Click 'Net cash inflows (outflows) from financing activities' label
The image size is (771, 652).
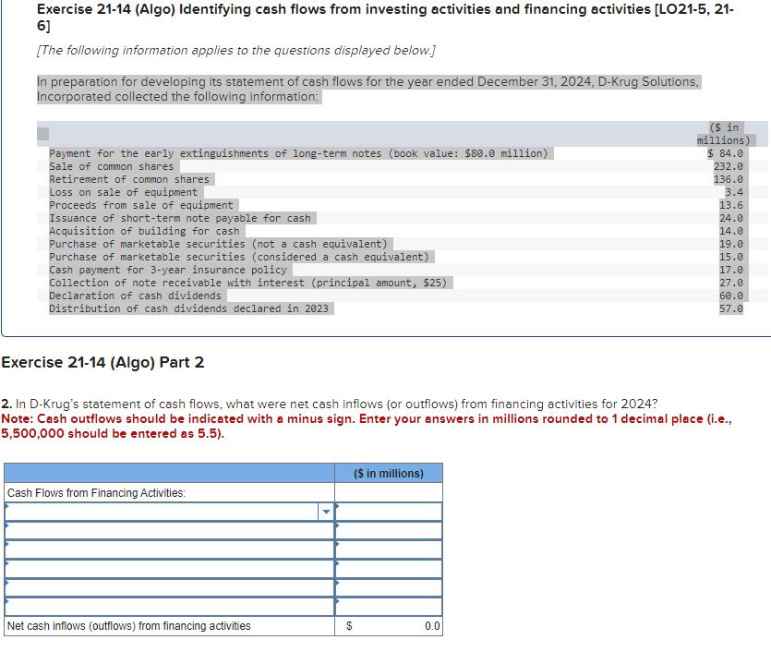coord(129,626)
